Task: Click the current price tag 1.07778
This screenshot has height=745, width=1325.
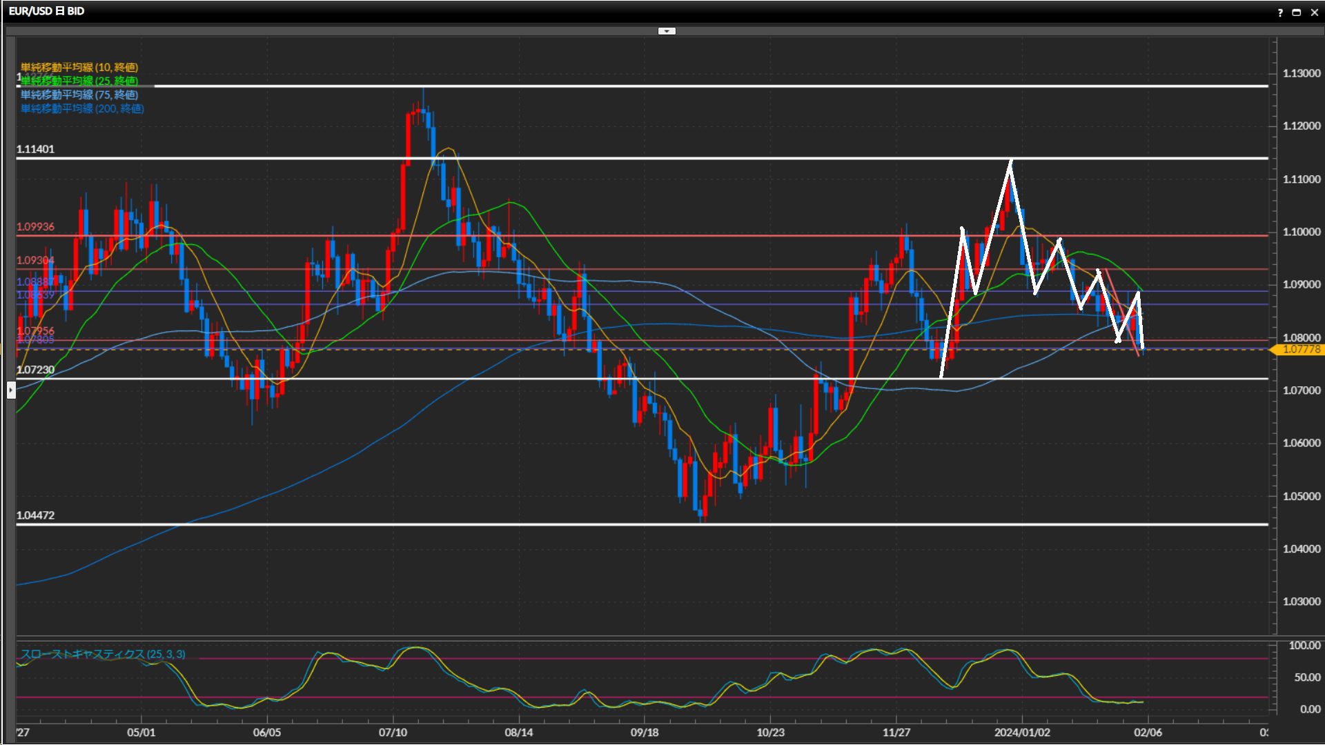Action: click(1301, 350)
